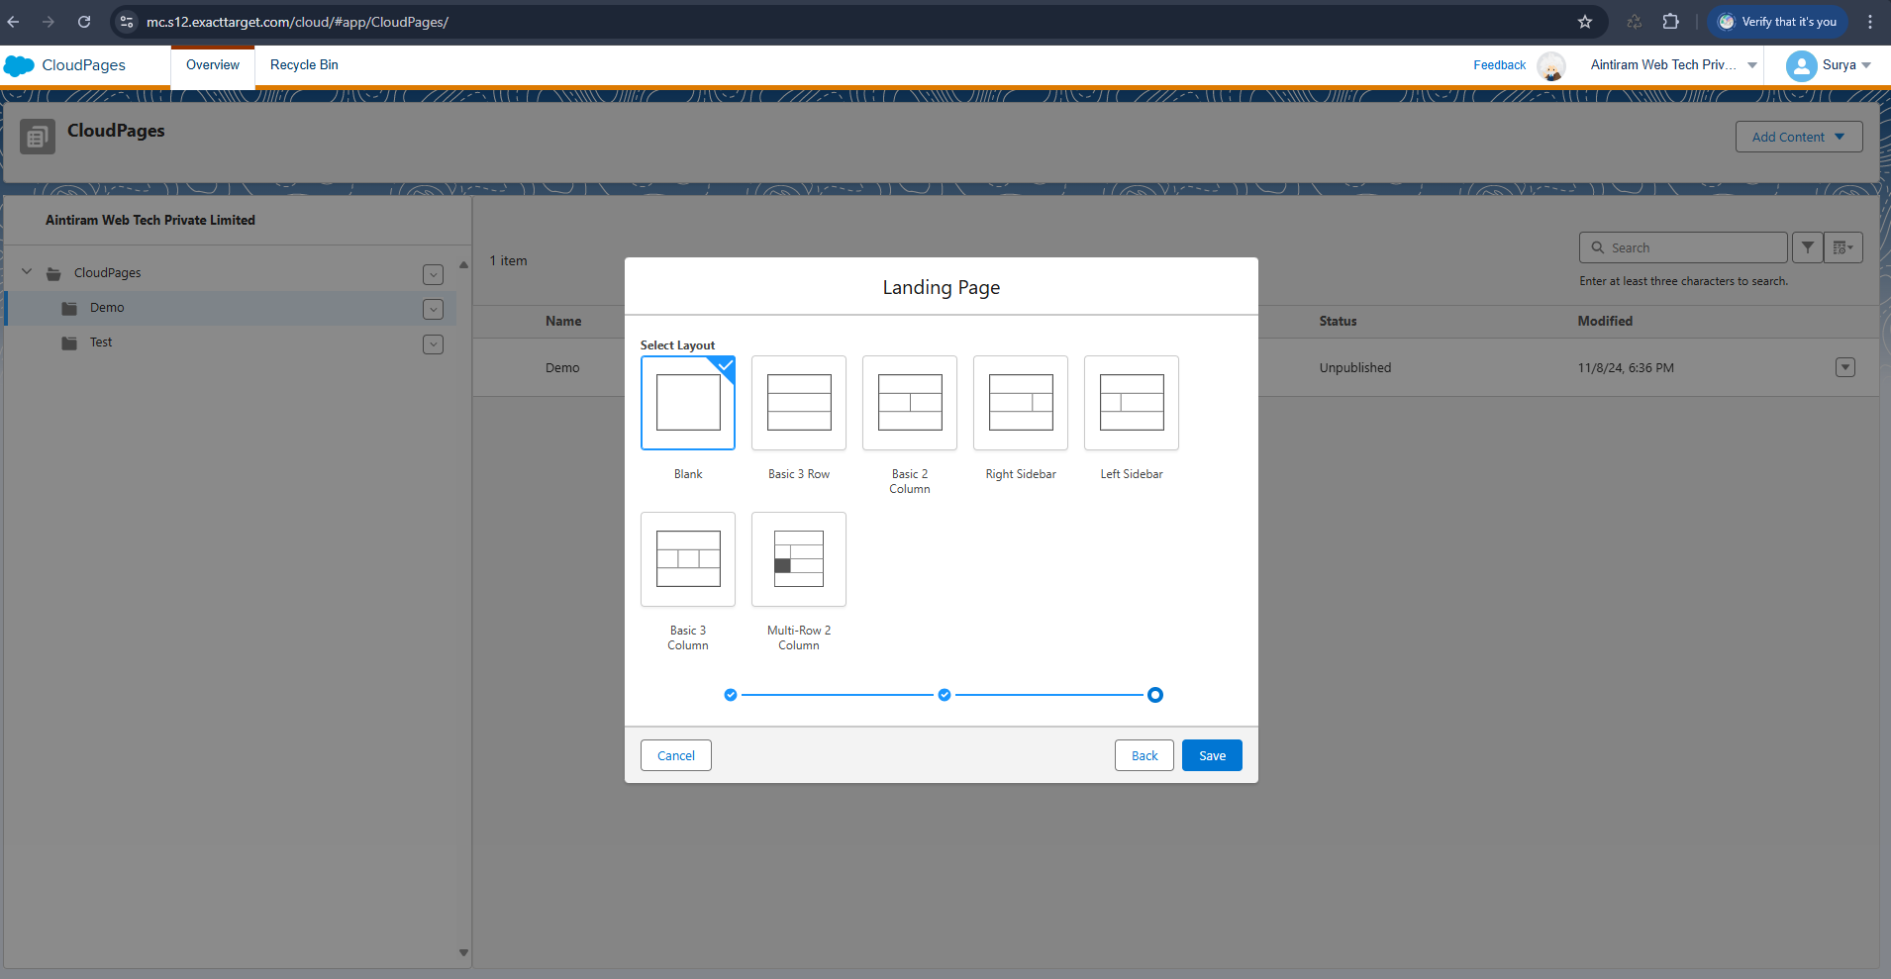Open the Test folder options dropdown
This screenshot has height=979, width=1891.
(x=433, y=343)
